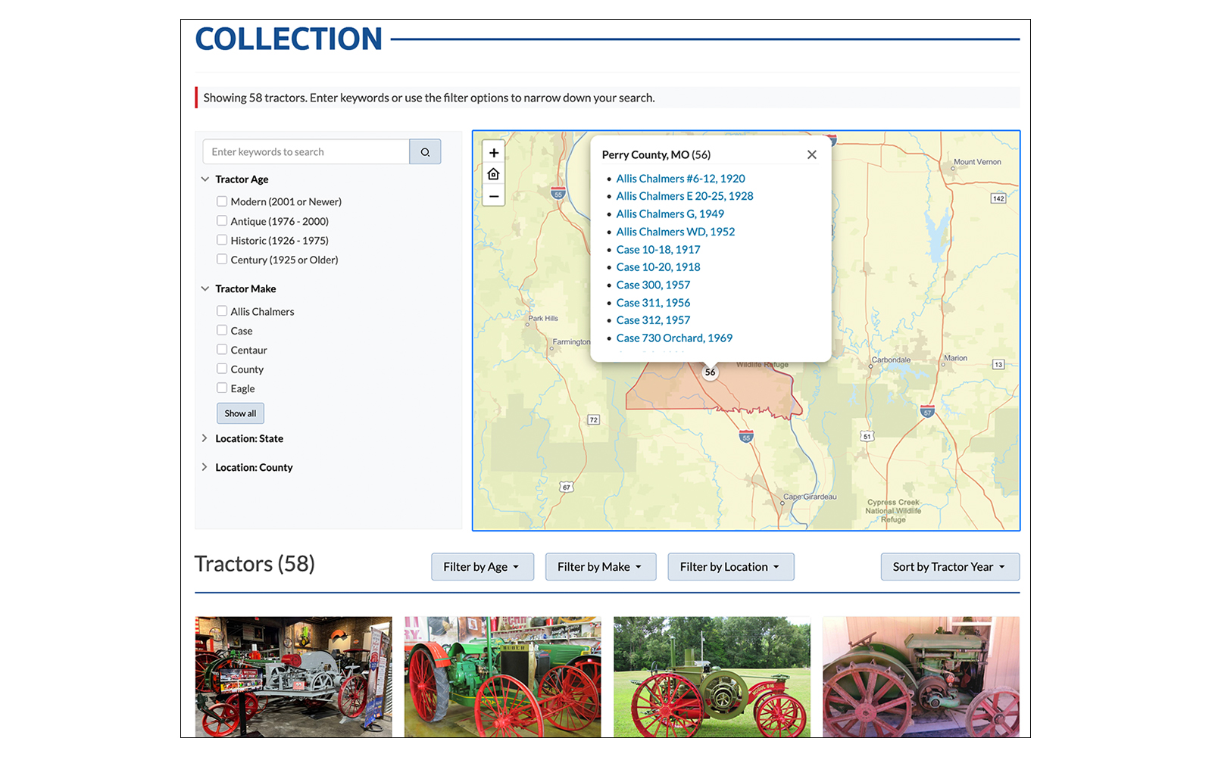
Task: Collapse the Tractor Make section chevron
Action: (205, 289)
